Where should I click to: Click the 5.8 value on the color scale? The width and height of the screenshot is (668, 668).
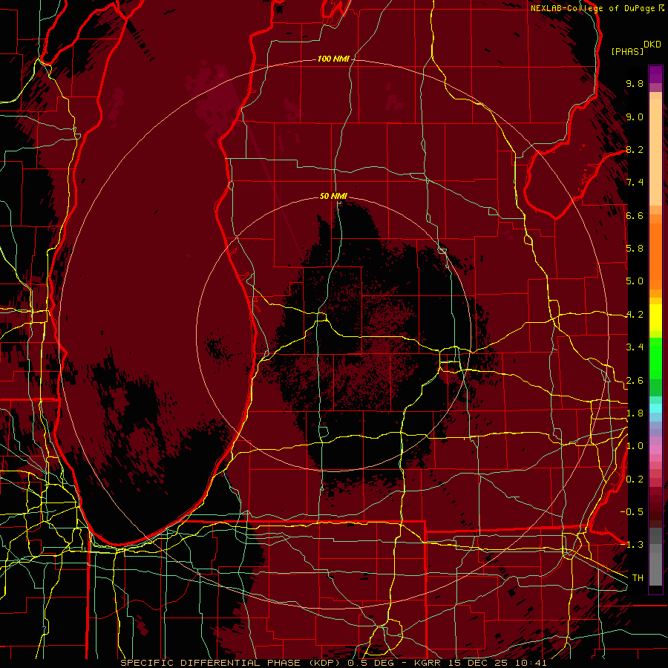tap(635, 249)
